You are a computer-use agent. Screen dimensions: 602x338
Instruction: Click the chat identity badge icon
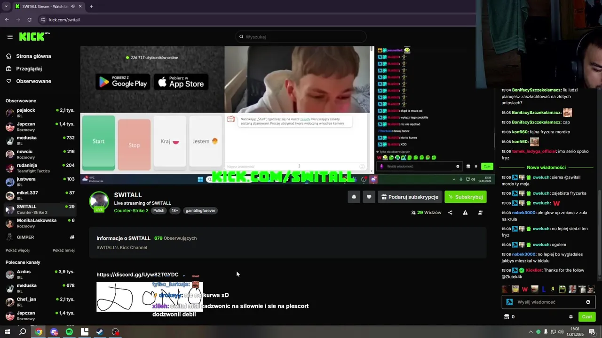(509, 302)
